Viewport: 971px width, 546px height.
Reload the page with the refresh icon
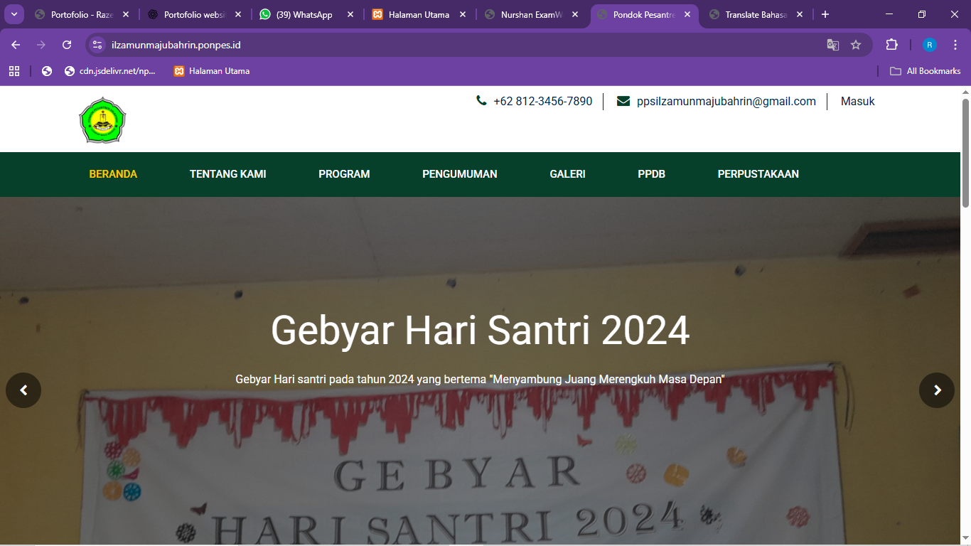tap(66, 44)
